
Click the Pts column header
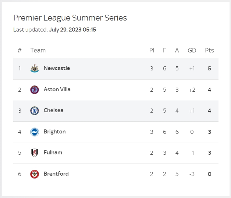click(x=209, y=50)
